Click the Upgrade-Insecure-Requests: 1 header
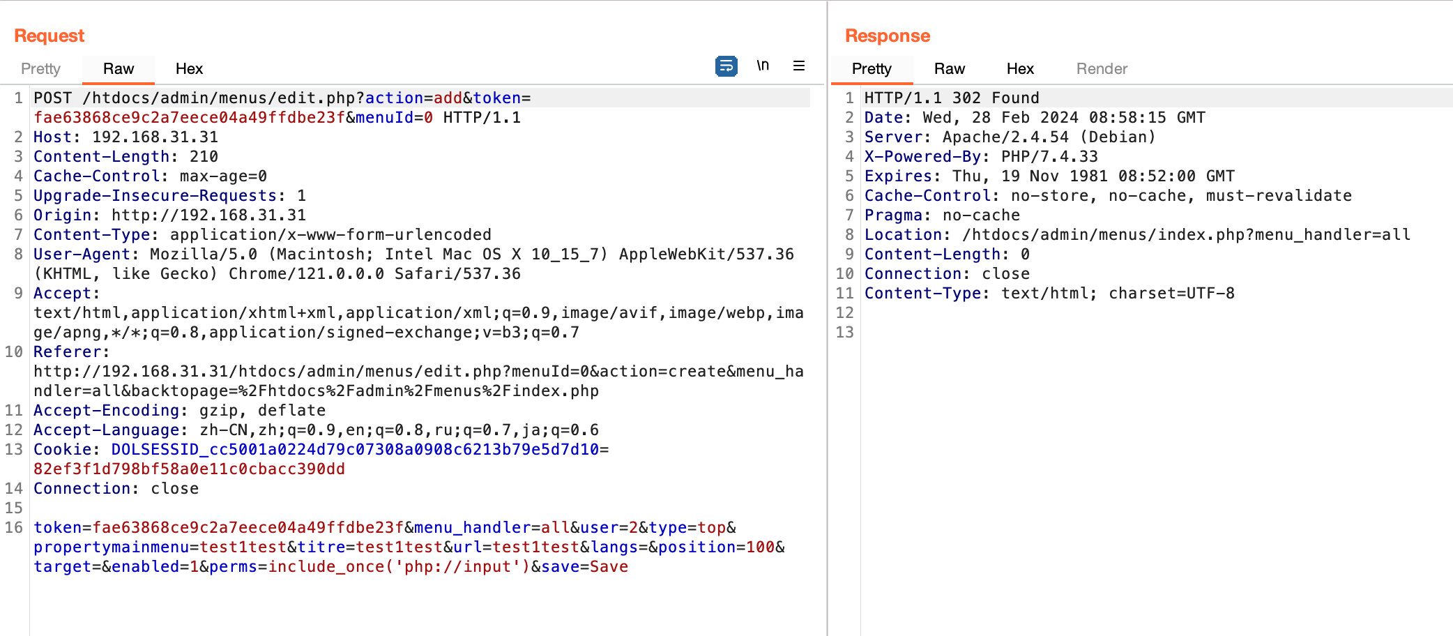Screen dimensions: 1453x636 tap(169, 195)
